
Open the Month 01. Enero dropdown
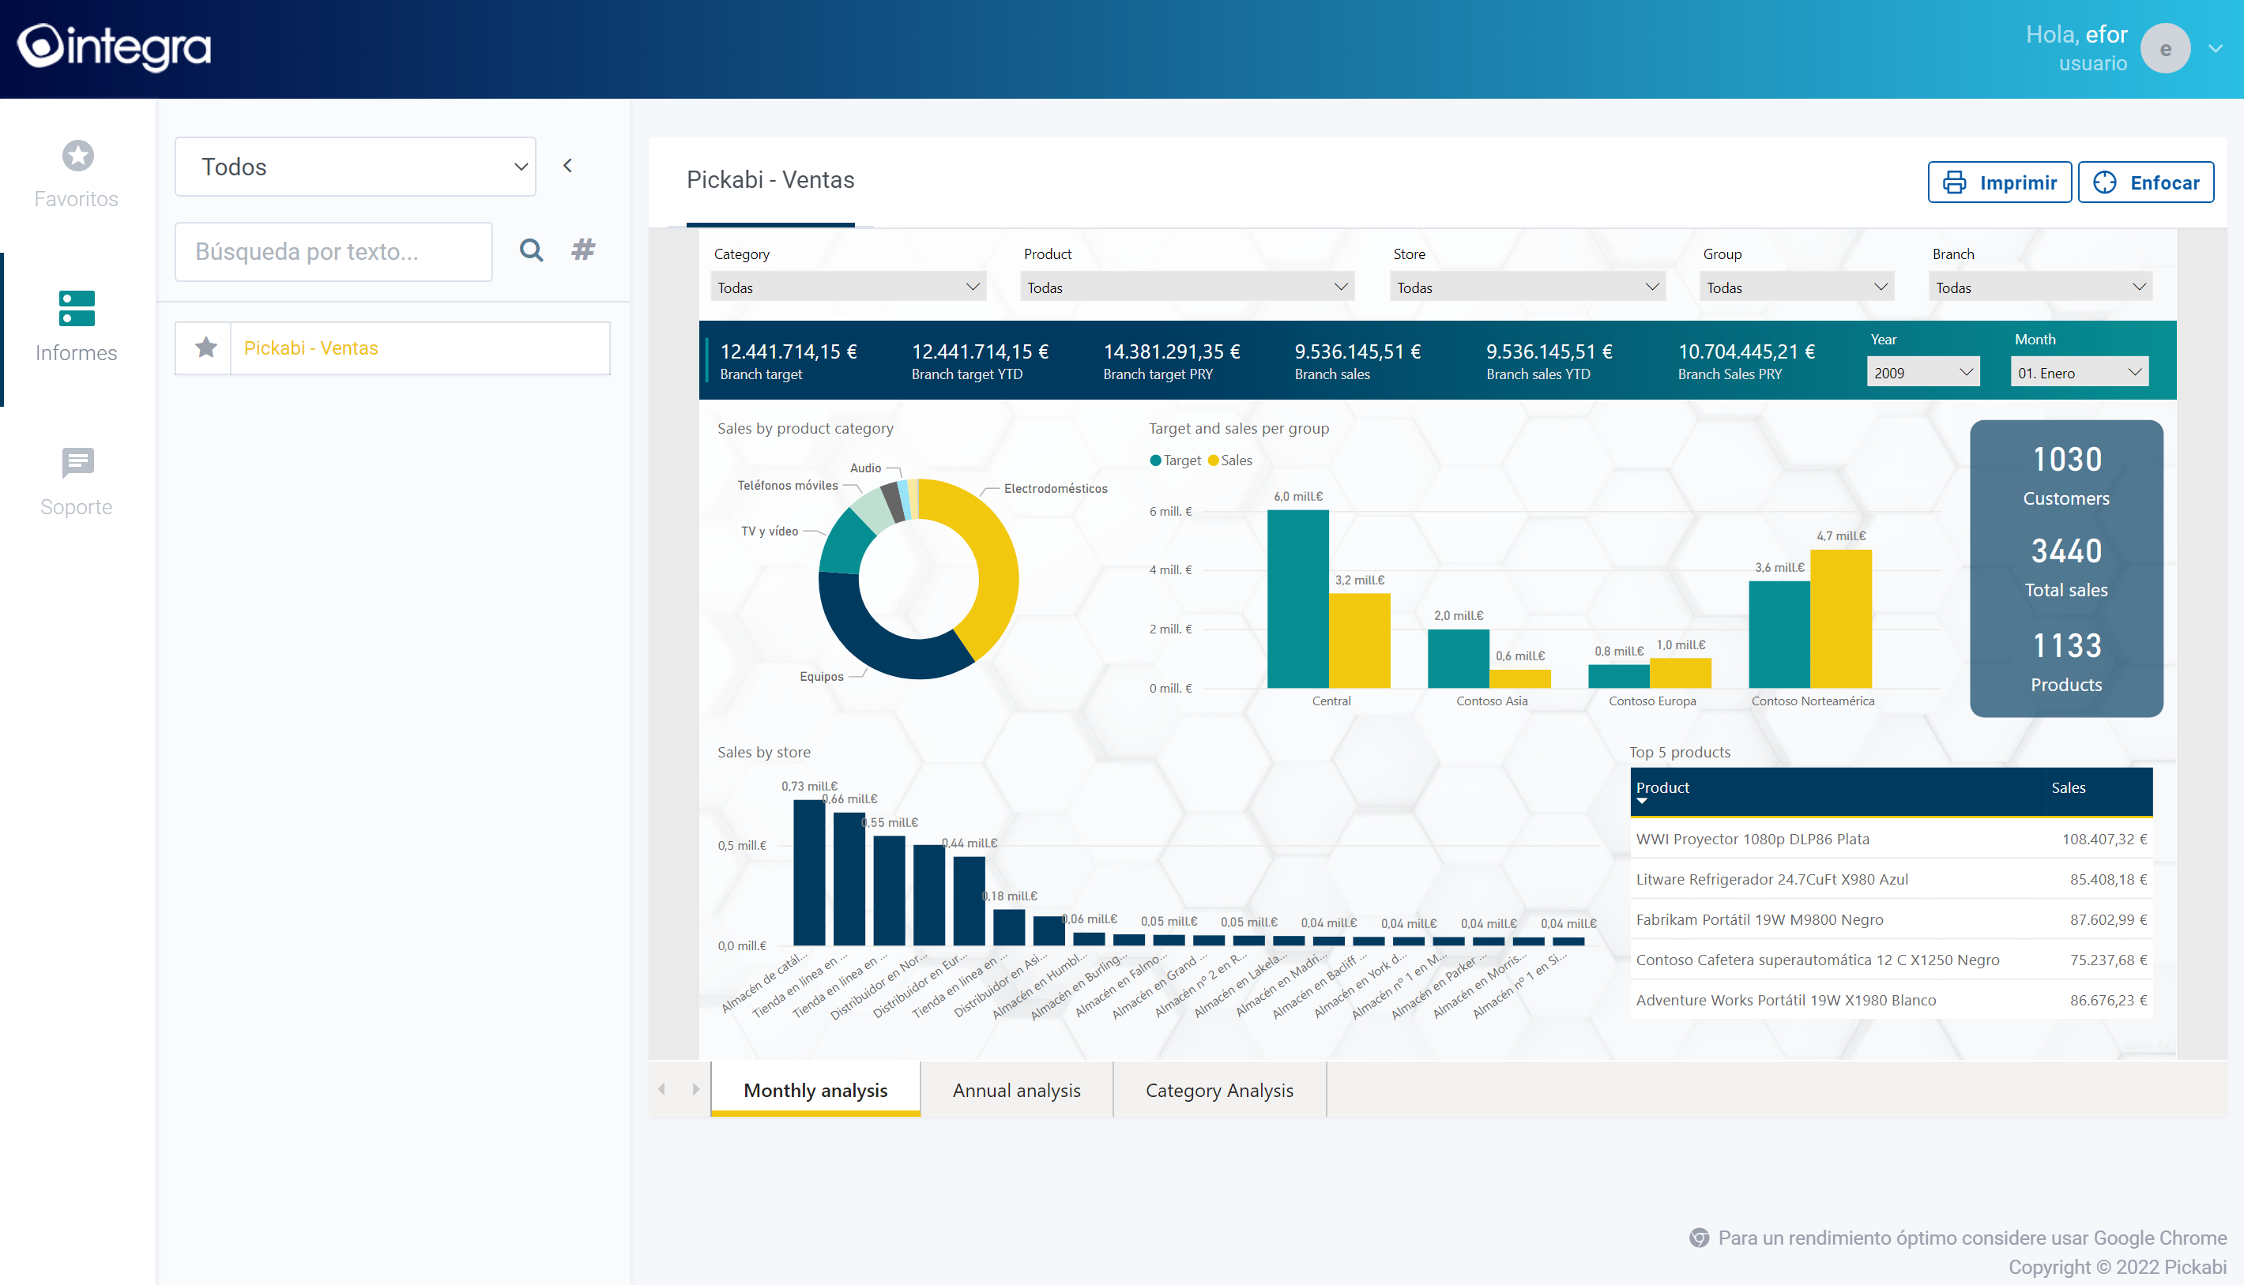tap(2079, 371)
